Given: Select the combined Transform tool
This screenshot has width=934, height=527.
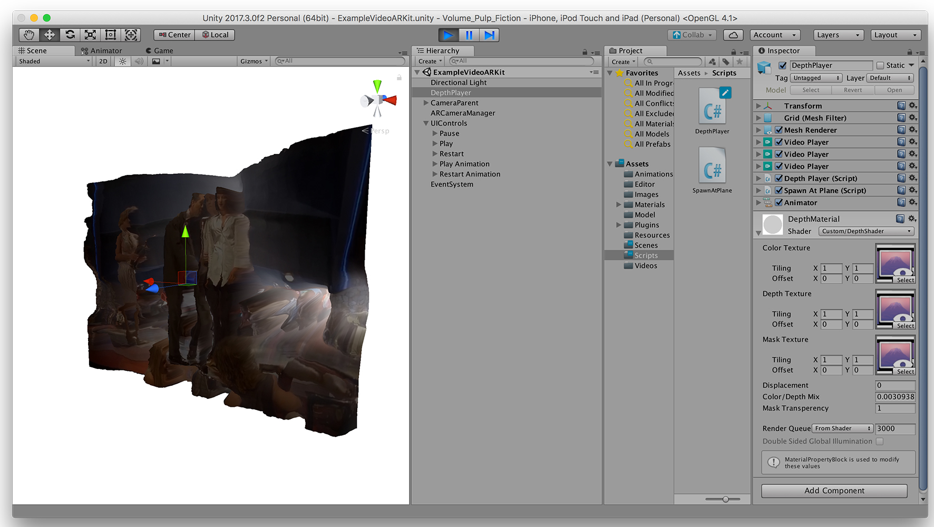Looking at the screenshot, I should [131, 35].
